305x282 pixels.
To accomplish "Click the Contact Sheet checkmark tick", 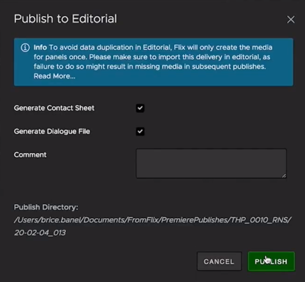I will (140, 108).
